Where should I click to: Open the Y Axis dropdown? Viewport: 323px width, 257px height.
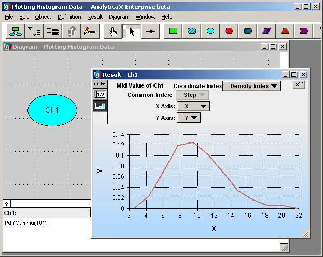(x=189, y=118)
